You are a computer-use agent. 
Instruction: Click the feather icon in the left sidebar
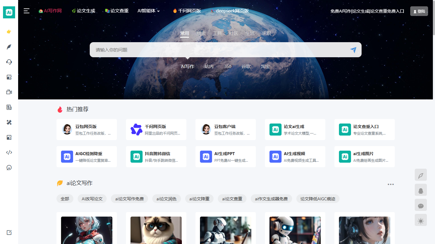9,47
